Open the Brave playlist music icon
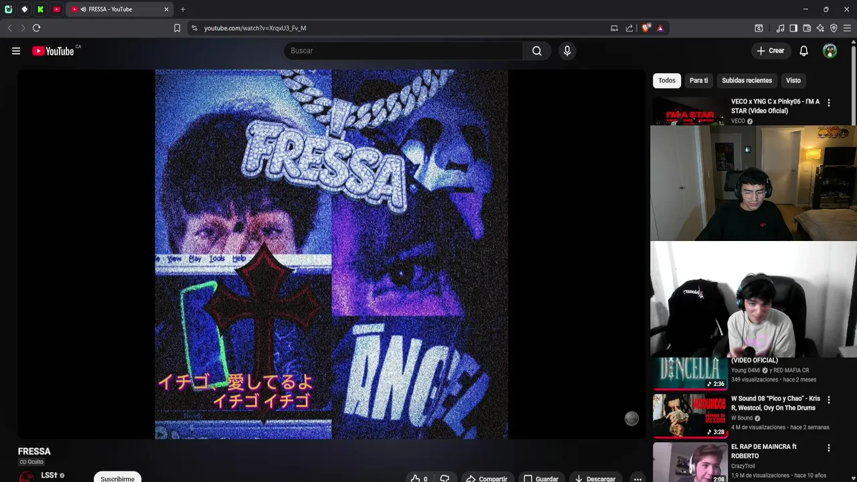Screen dimensions: 857x482 click(780, 28)
